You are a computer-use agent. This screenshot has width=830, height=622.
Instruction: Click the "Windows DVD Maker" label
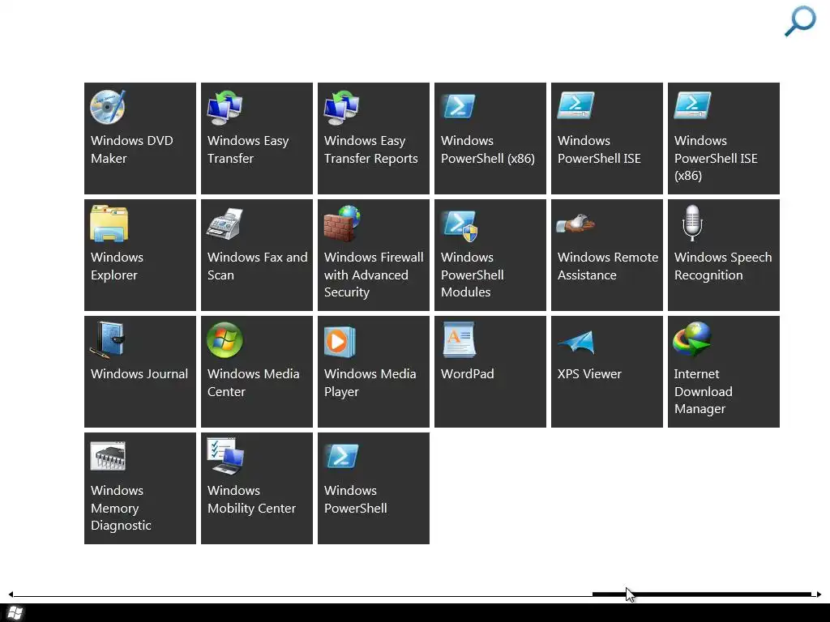(x=132, y=150)
